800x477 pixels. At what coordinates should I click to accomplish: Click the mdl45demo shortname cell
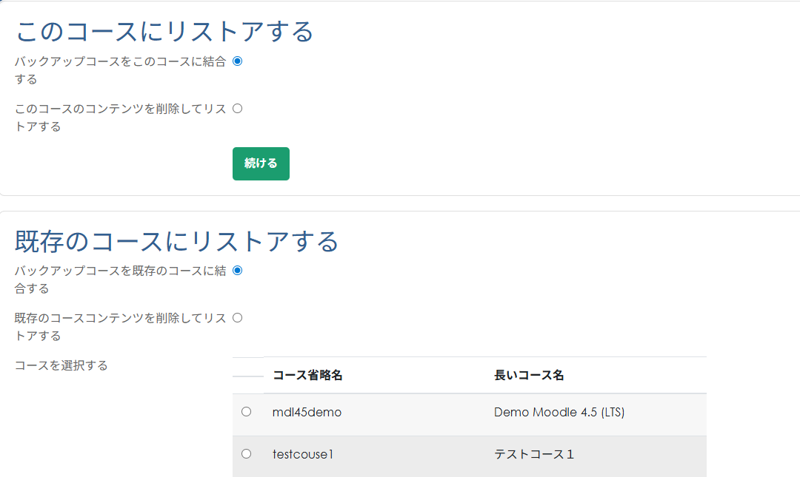click(x=306, y=412)
